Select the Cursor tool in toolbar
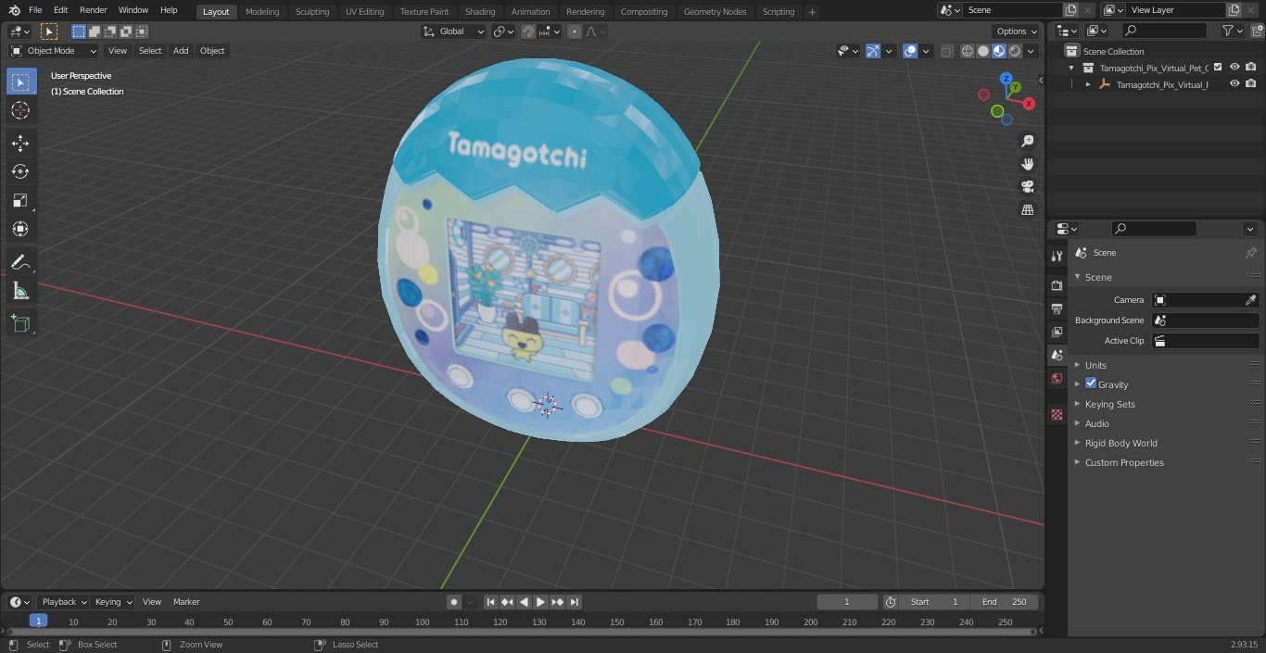The width and height of the screenshot is (1266, 653). point(20,110)
